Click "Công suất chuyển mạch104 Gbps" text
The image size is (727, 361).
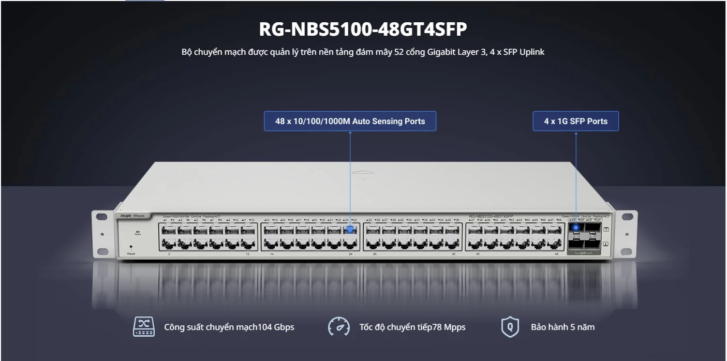(229, 327)
